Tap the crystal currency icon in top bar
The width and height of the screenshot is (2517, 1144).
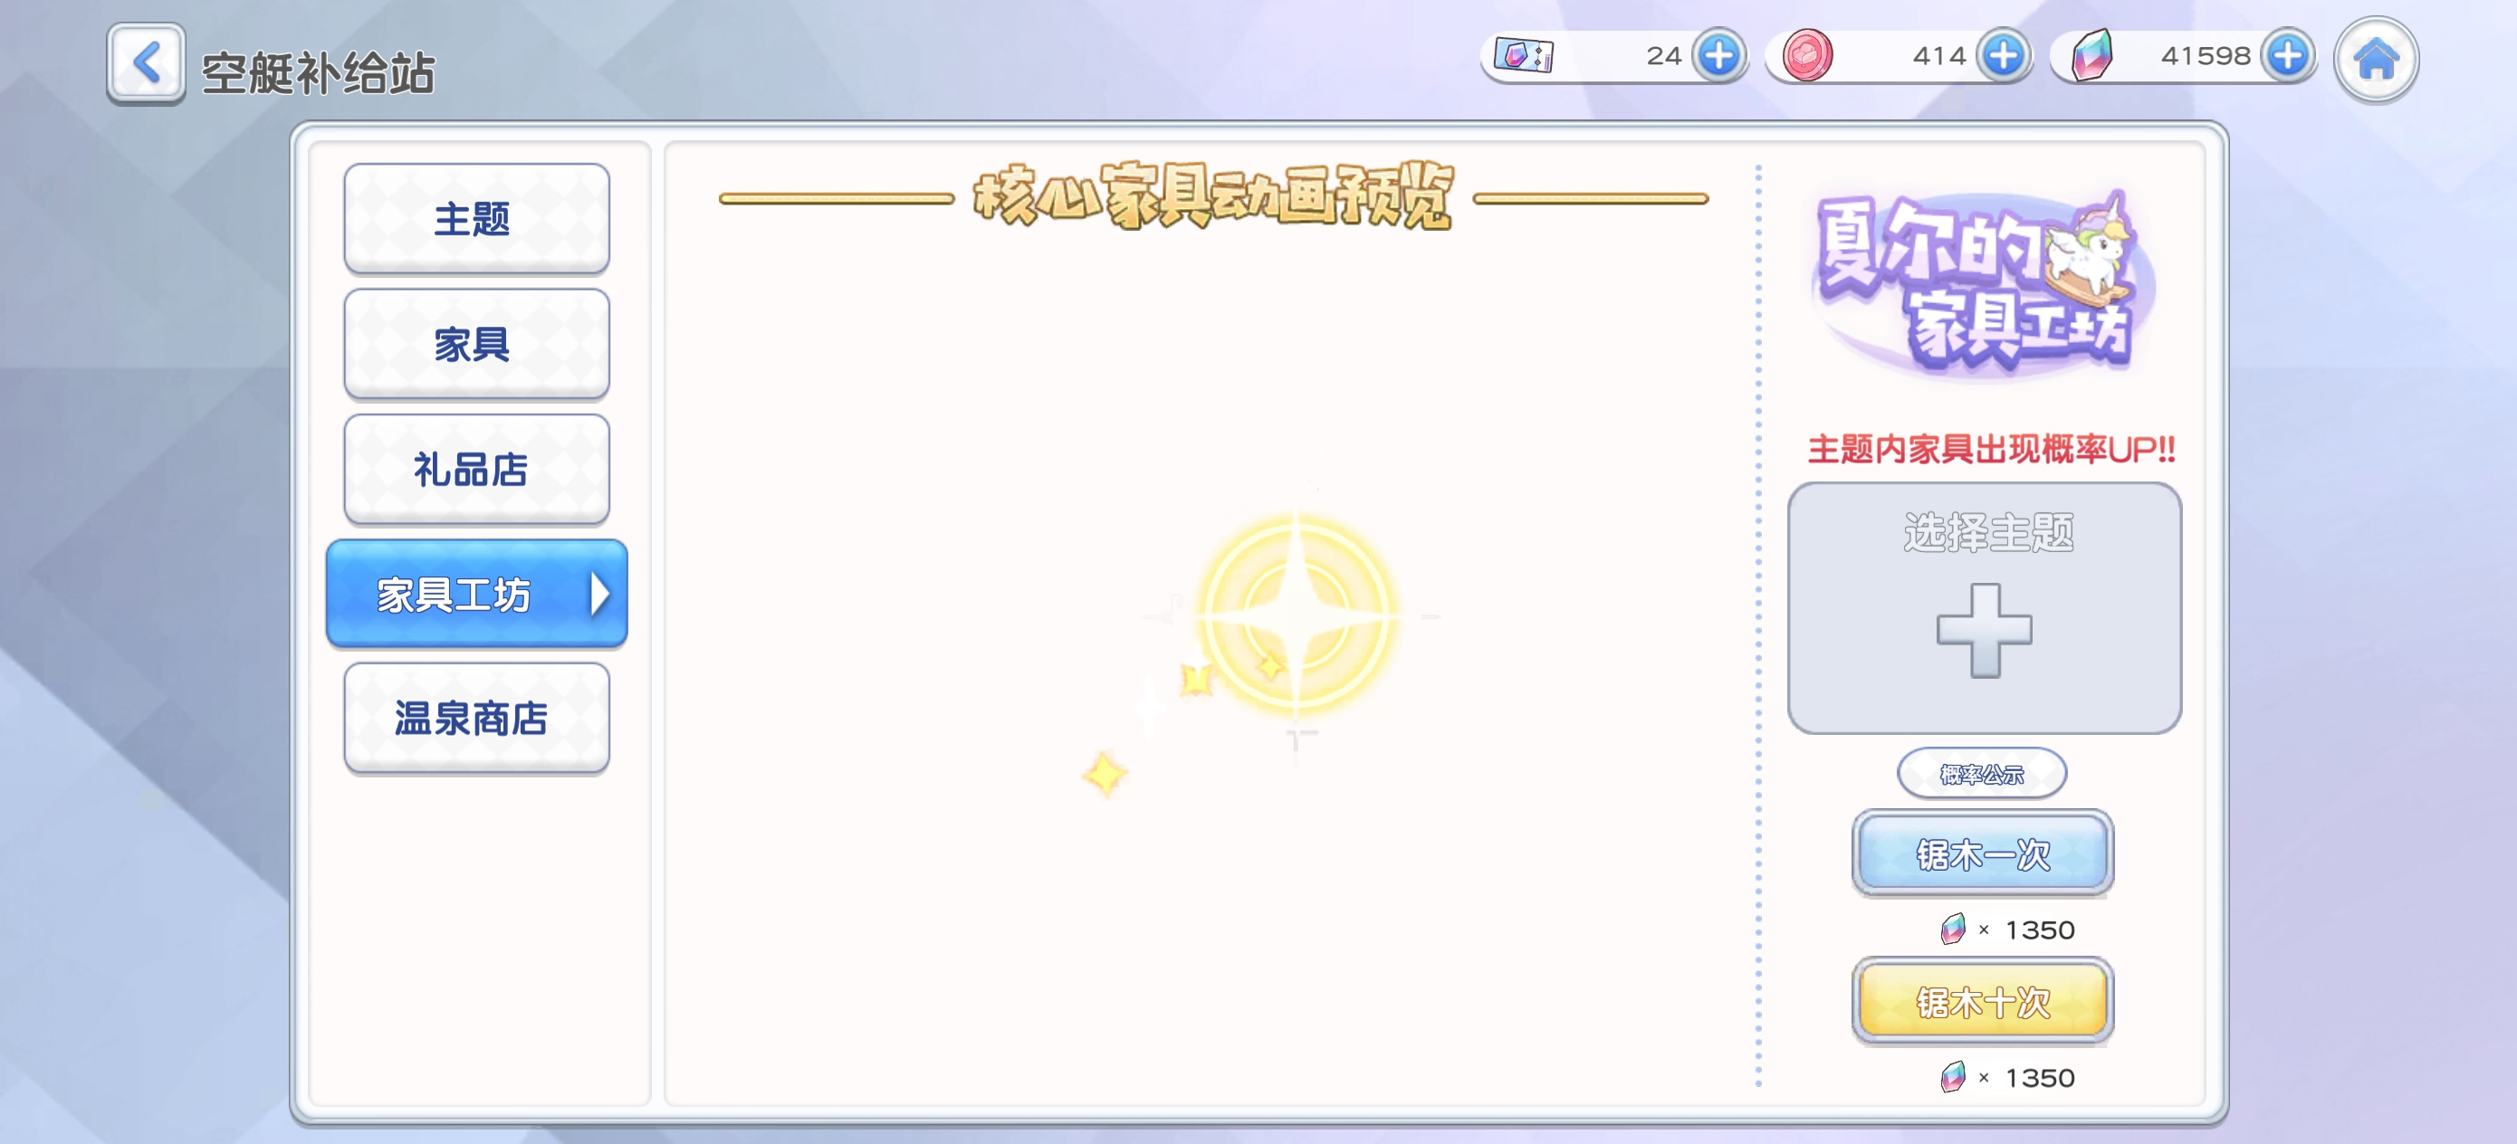(2091, 56)
